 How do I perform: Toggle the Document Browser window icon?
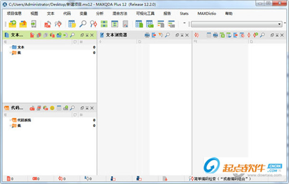(x=161, y=24)
